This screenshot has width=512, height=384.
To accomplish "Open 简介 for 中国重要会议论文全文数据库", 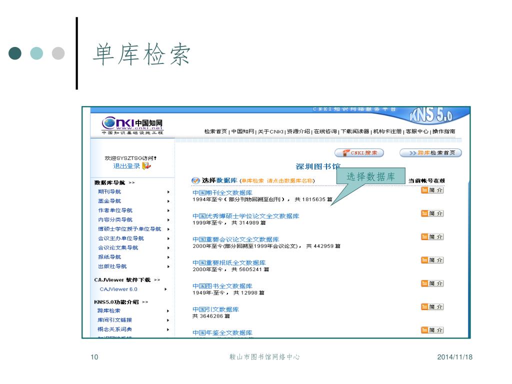I will [432, 236].
